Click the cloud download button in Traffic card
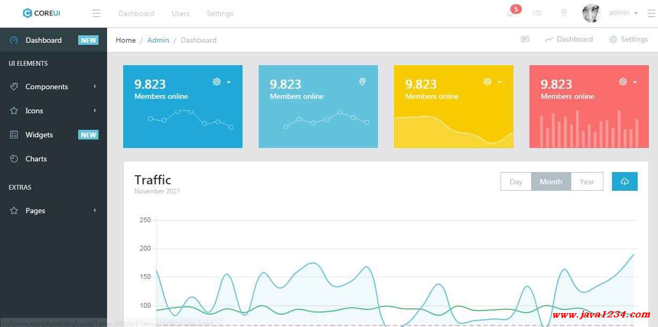The height and width of the screenshot is (327, 658). tap(624, 182)
